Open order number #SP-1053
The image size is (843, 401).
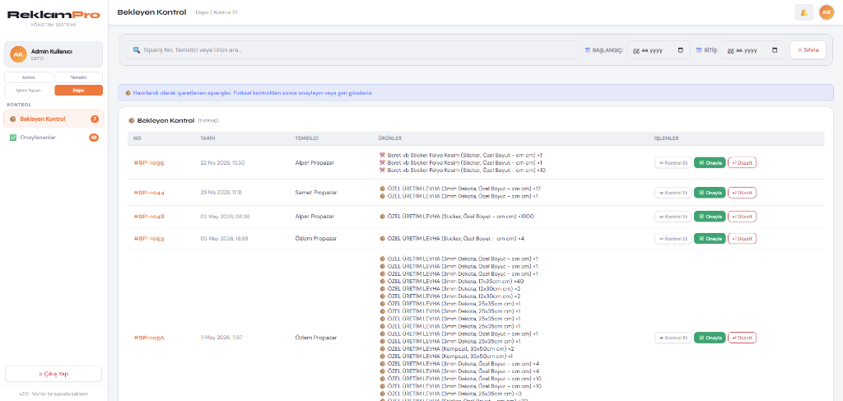pyautogui.click(x=149, y=238)
